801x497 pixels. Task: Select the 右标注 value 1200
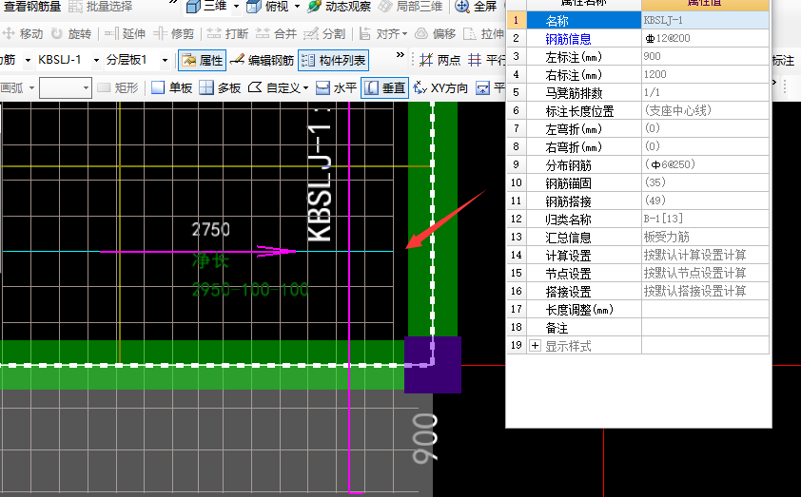point(705,74)
